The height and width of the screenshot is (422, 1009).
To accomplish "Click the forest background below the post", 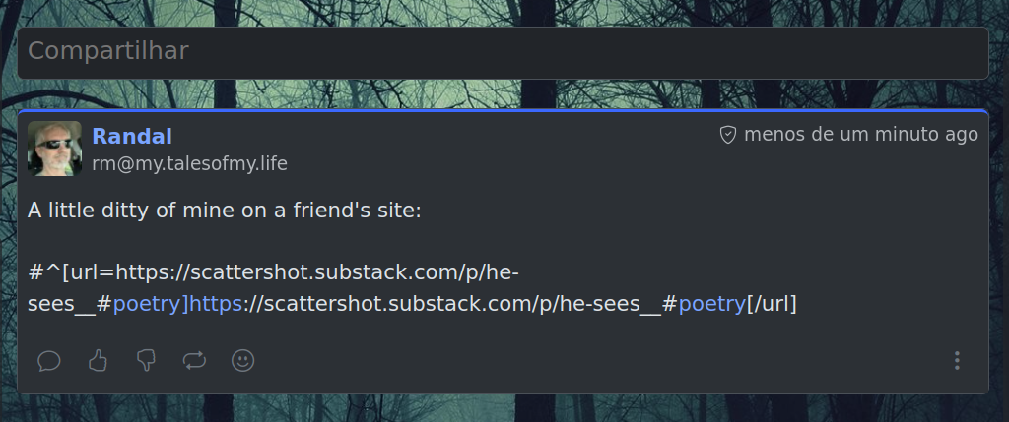I will point(502,408).
